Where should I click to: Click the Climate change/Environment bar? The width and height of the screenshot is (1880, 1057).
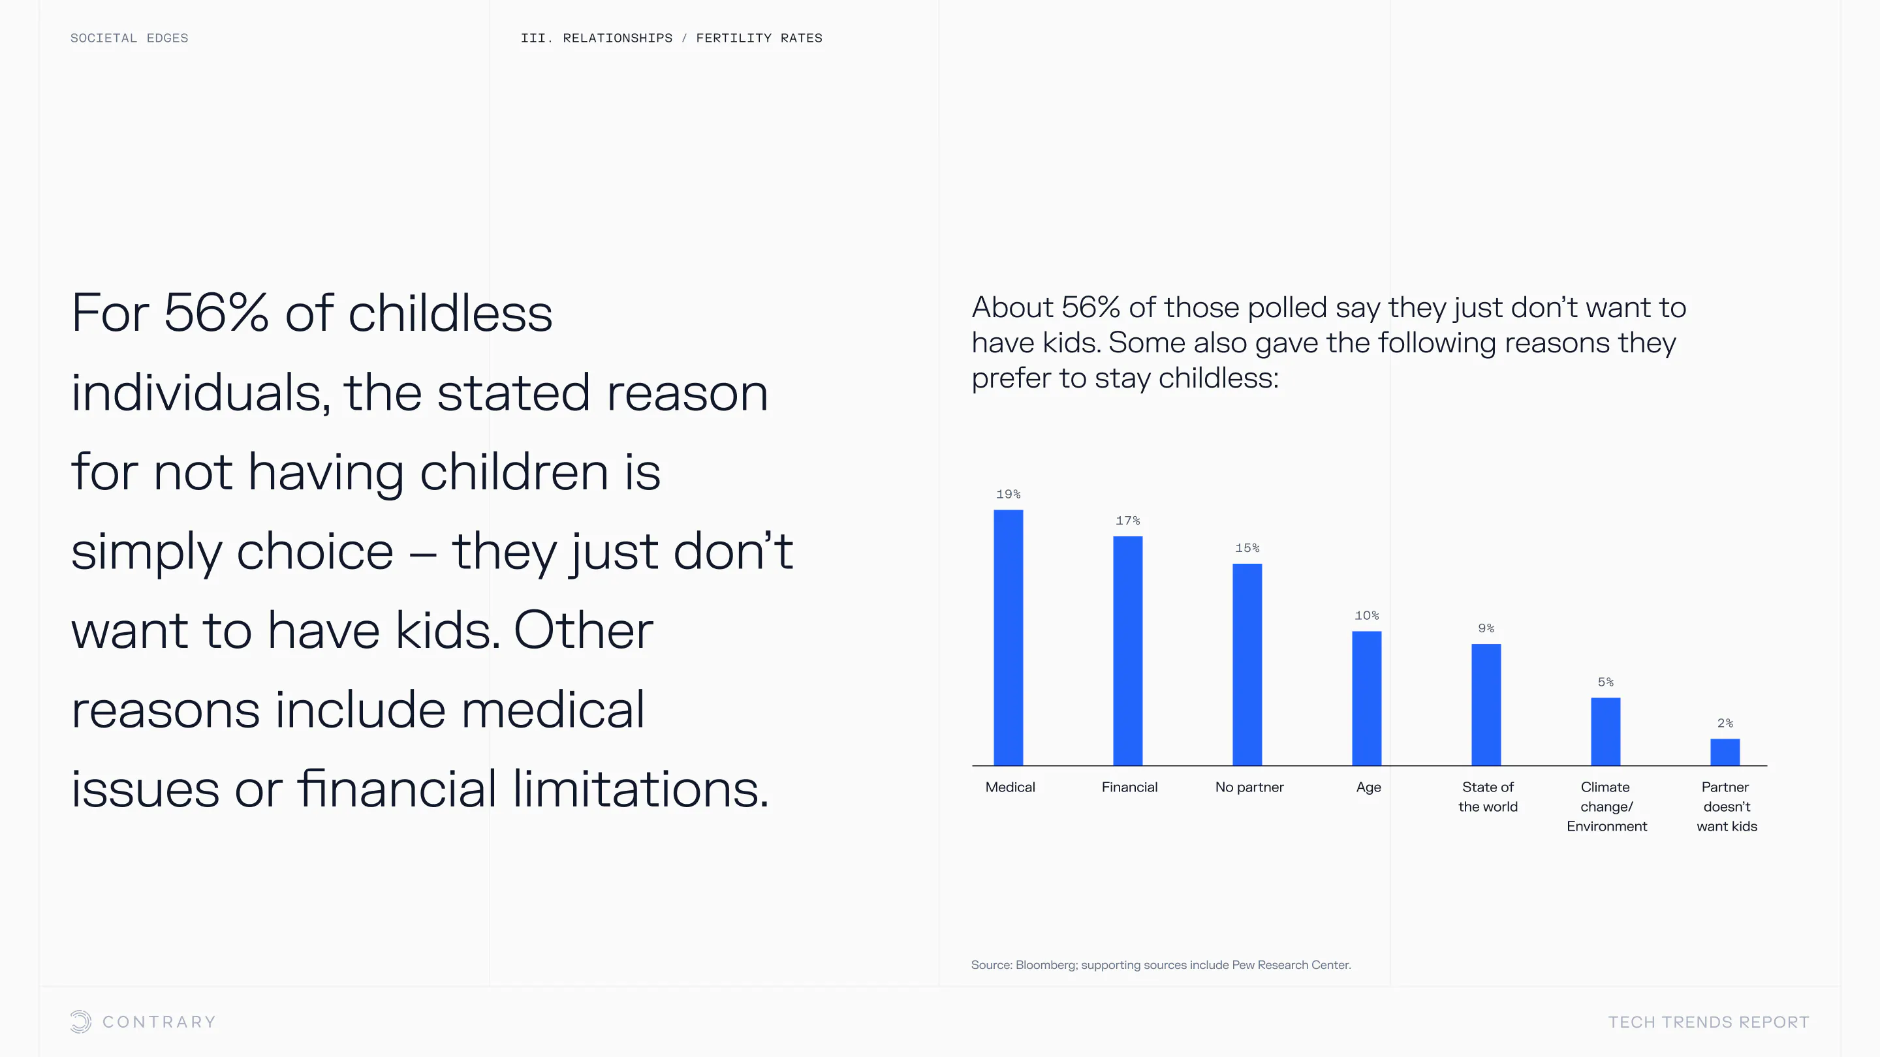(x=1606, y=731)
